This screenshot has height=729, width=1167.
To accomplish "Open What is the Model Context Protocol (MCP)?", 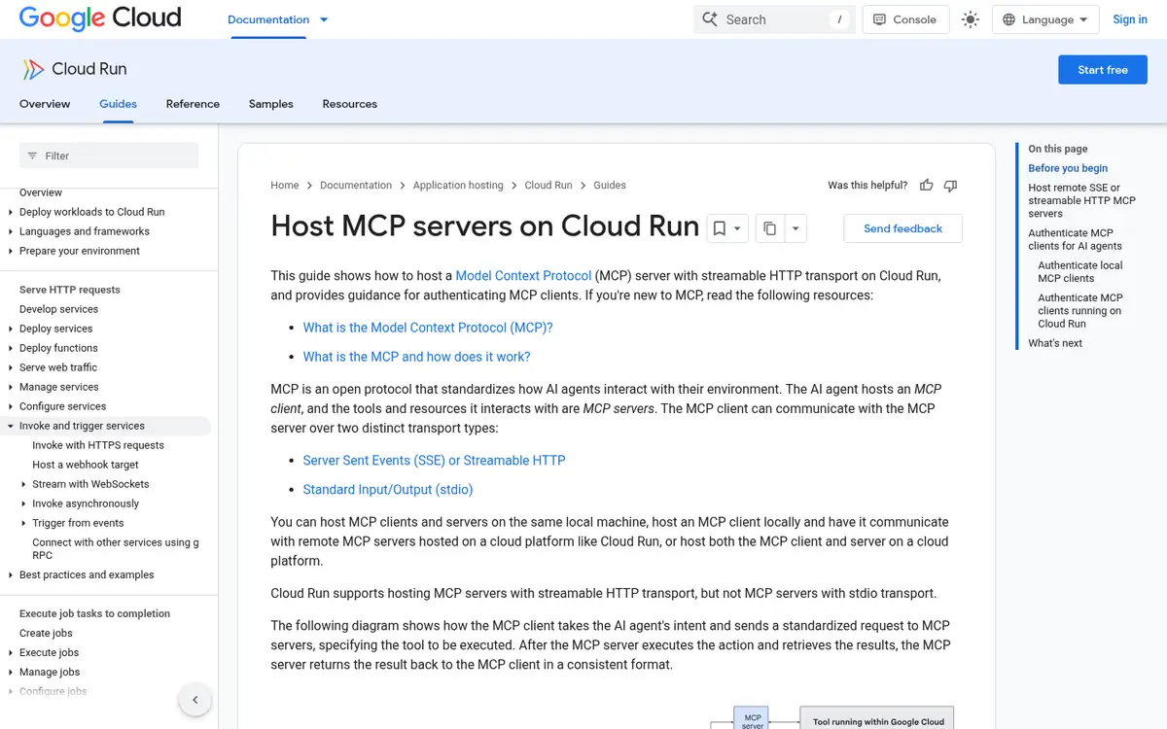I will point(428,328).
